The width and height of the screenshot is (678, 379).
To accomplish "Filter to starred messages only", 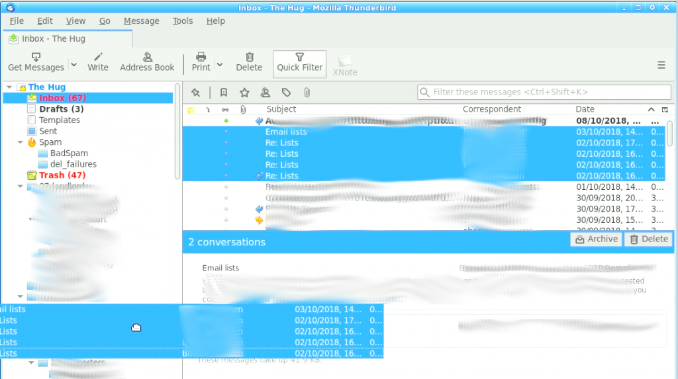I will tap(244, 93).
